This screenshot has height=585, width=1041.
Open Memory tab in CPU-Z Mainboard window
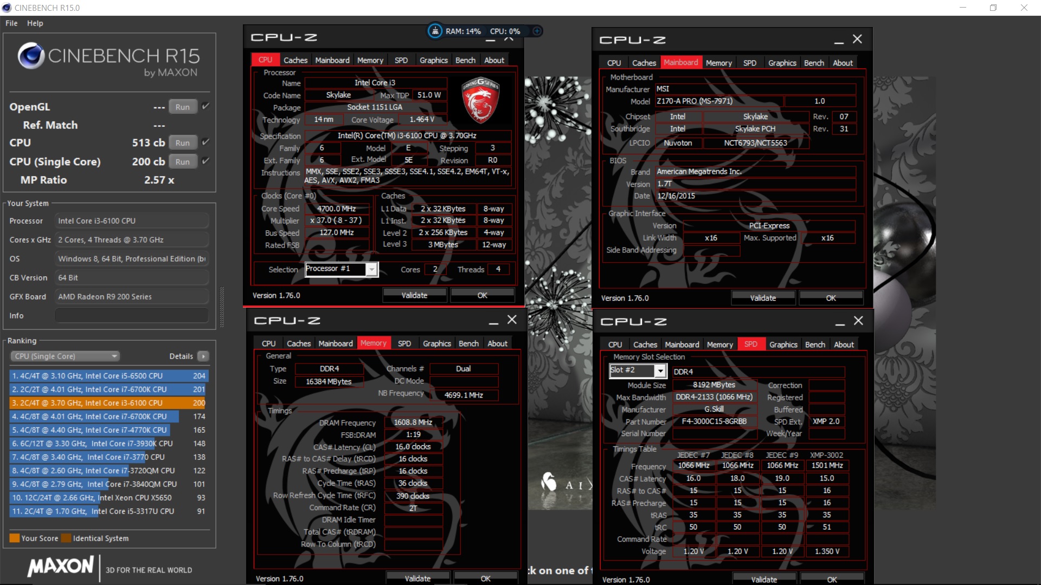(x=719, y=63)
